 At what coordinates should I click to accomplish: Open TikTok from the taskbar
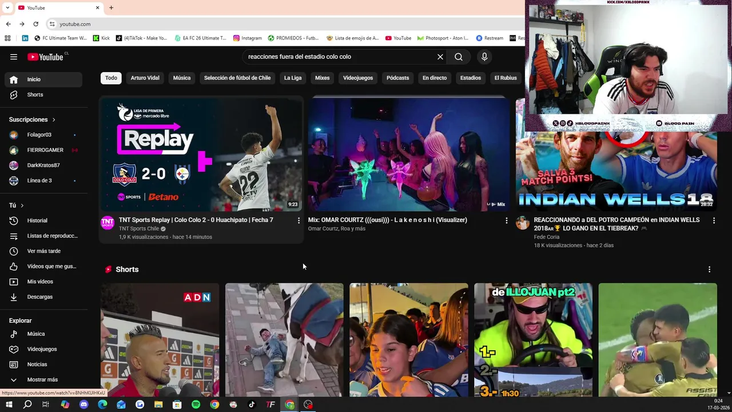click(252, 405)
